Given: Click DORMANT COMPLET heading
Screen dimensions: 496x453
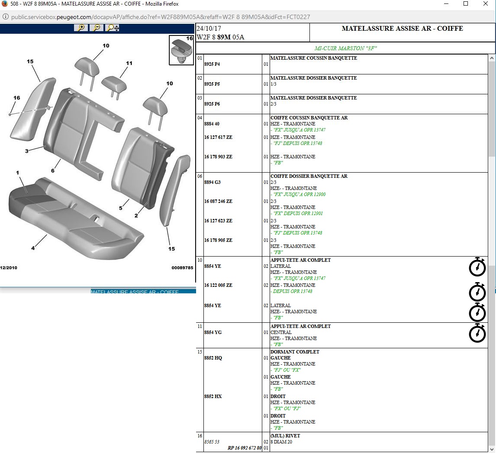Looking at the screenshot, I should 295,352.
